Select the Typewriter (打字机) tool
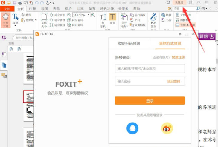Image resolution: width=218 pixels, height=147 pixels. point(103,20)
